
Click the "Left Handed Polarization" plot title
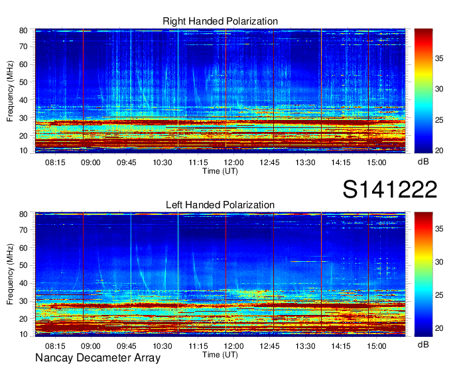tap(220, 205)
